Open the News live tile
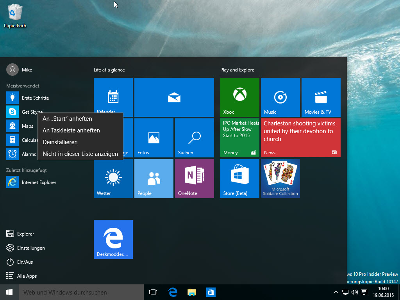The image size is (400, 300). (x=301, y=138)
